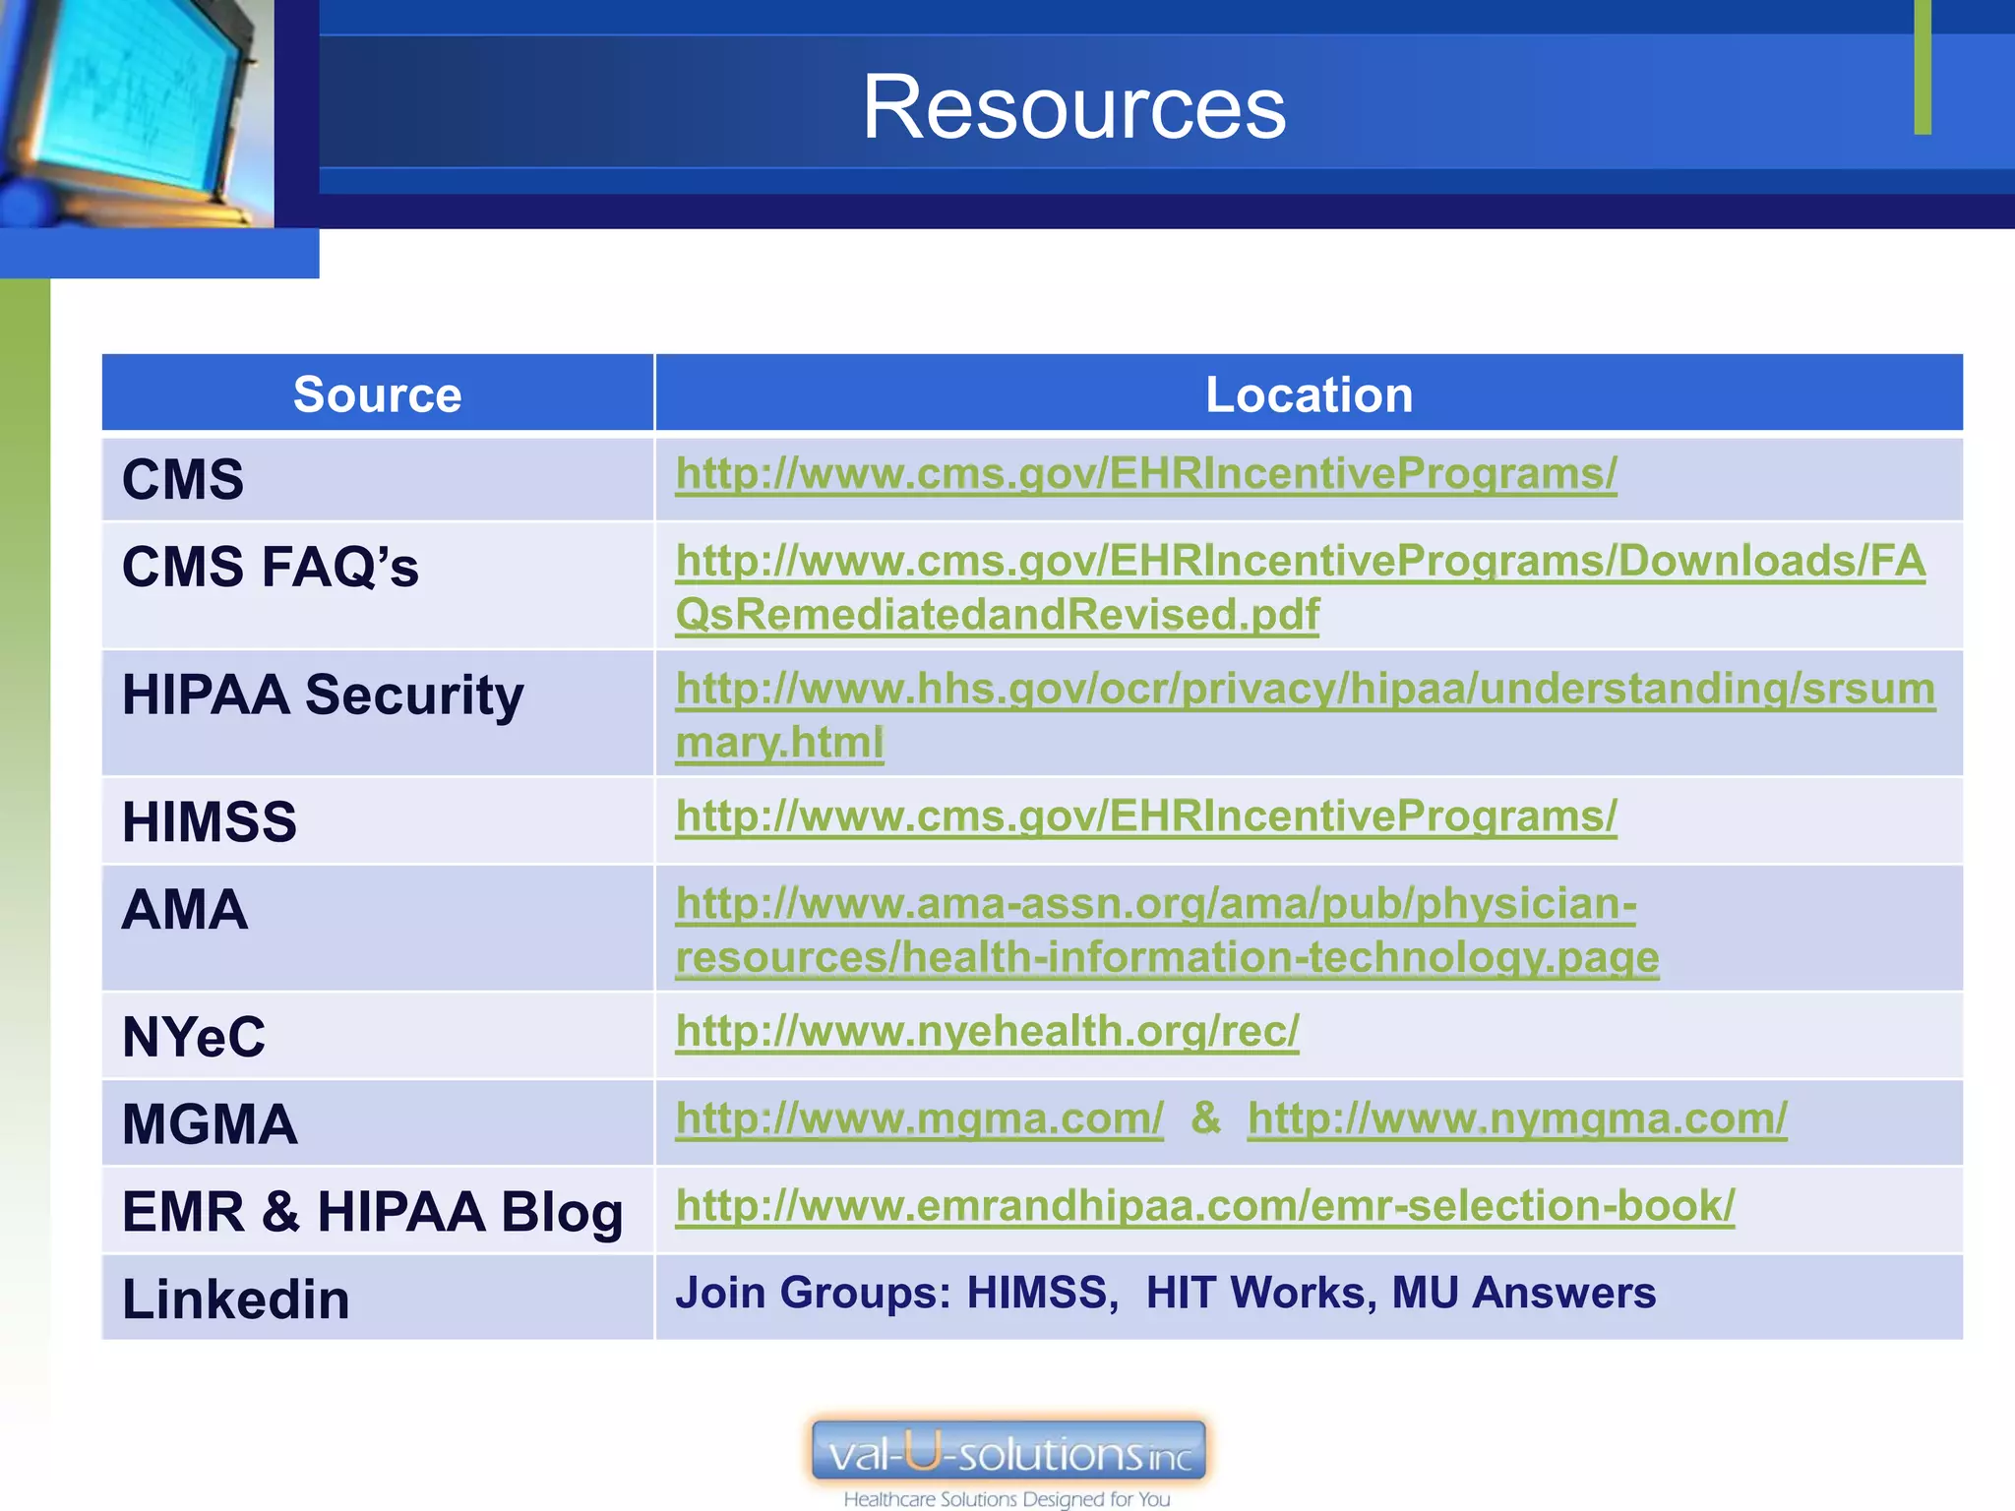Click the val-U-solutions inc logo
Viewport: 2015px width, 1511px height.
click(1008, 1451)
